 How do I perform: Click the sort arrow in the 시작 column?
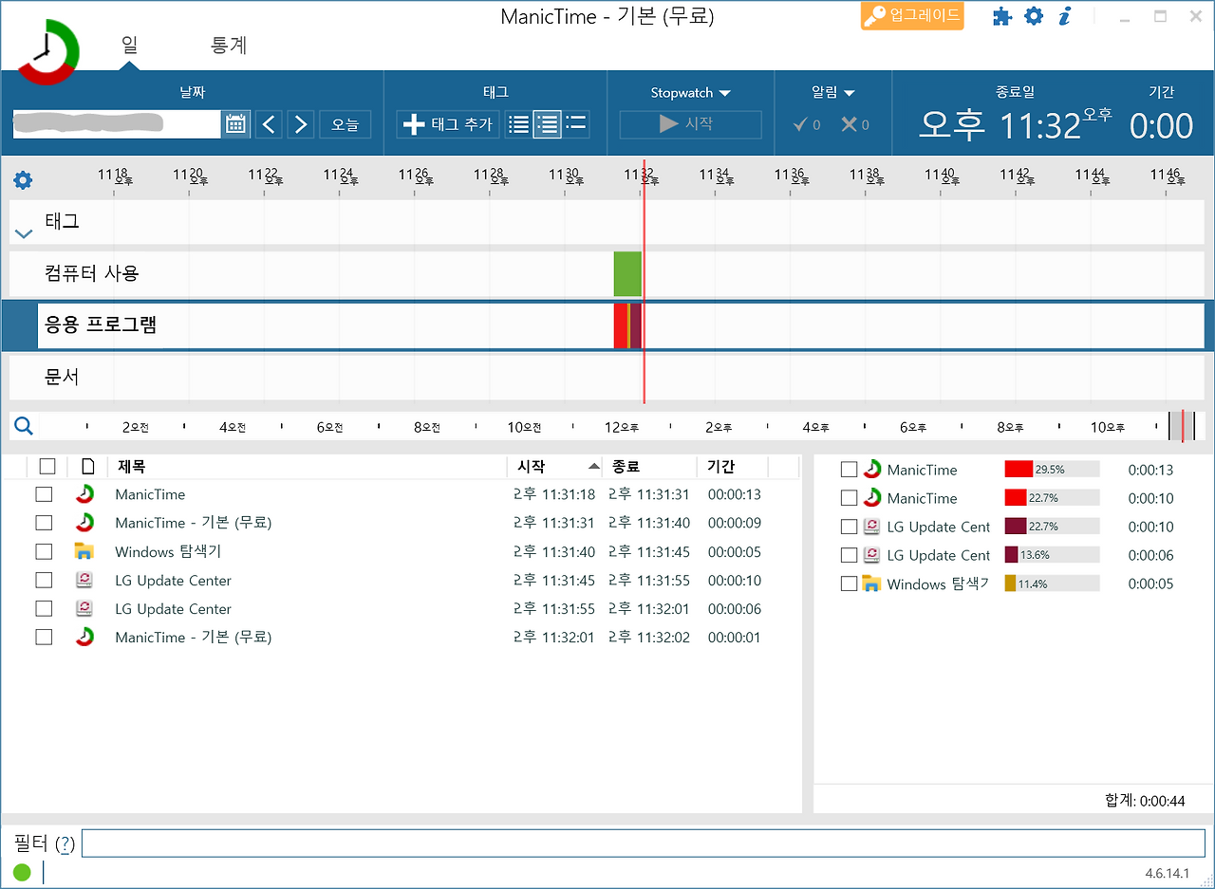[x=594, y=466]
